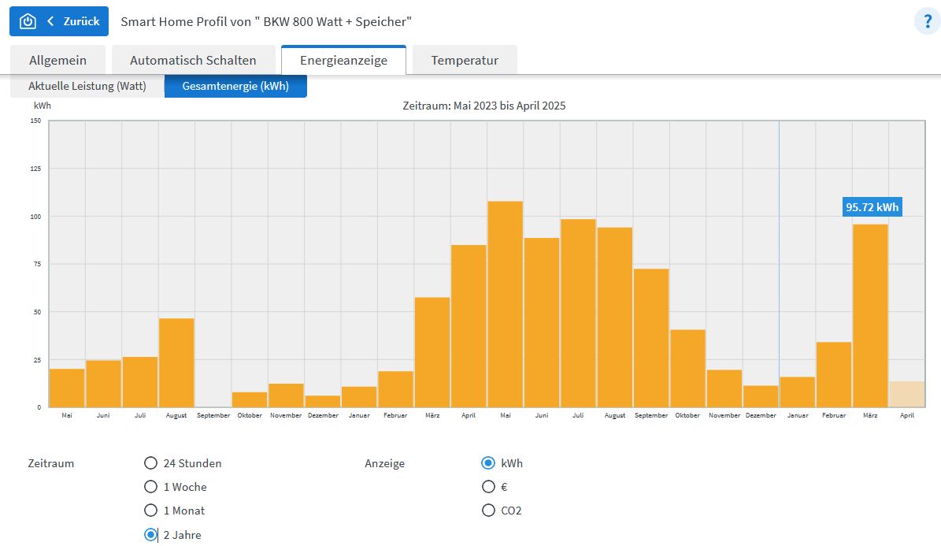Screen dimensions: 941x546
Task: Click the first August bar in 2023
Action: tap(176, 362)
